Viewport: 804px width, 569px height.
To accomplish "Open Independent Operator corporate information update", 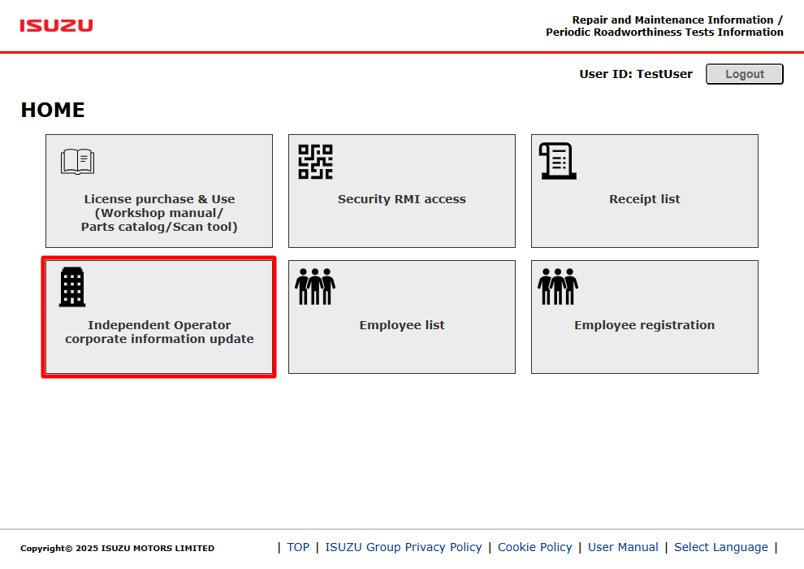I will point(159,317).
